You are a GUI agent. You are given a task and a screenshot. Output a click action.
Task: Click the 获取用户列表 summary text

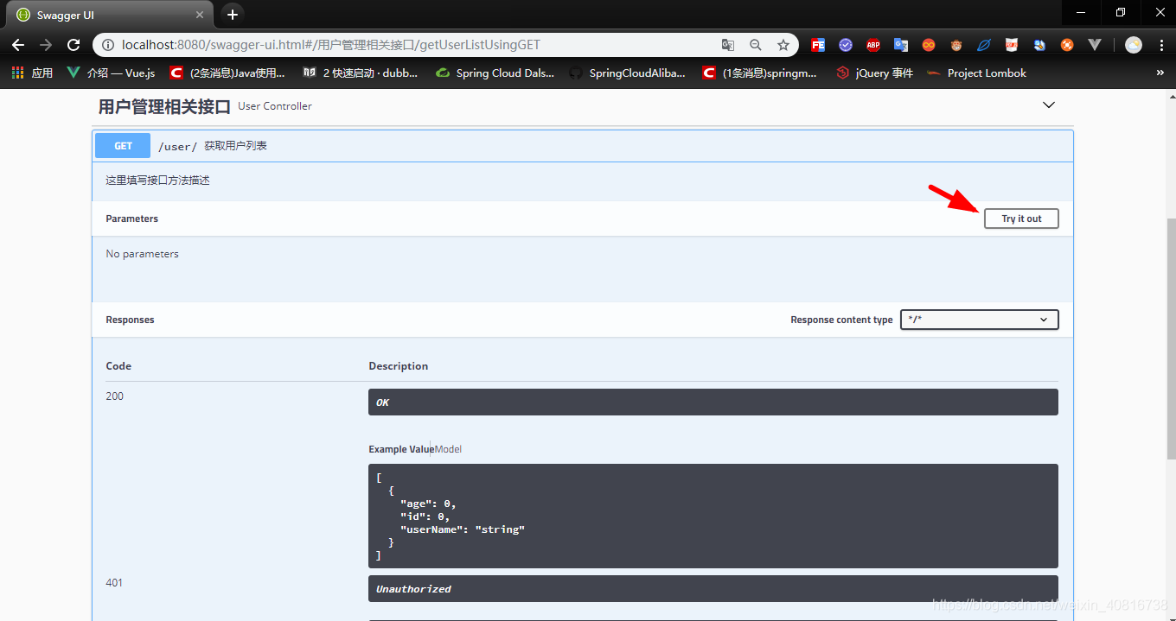(x=236, y=146)
